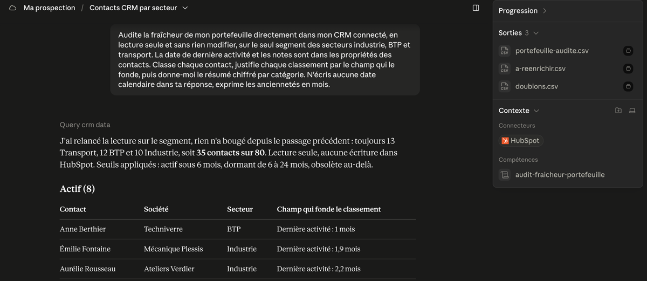This screenshot has width=647, height=281.
Task: Open the Contacts CRM par secteur dropdown
Action: pyautogui.click(x=185, y=8)
